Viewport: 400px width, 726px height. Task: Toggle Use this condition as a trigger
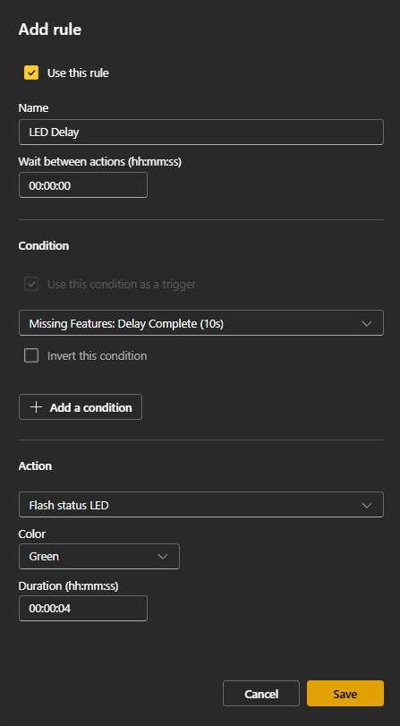coord(31,284)
